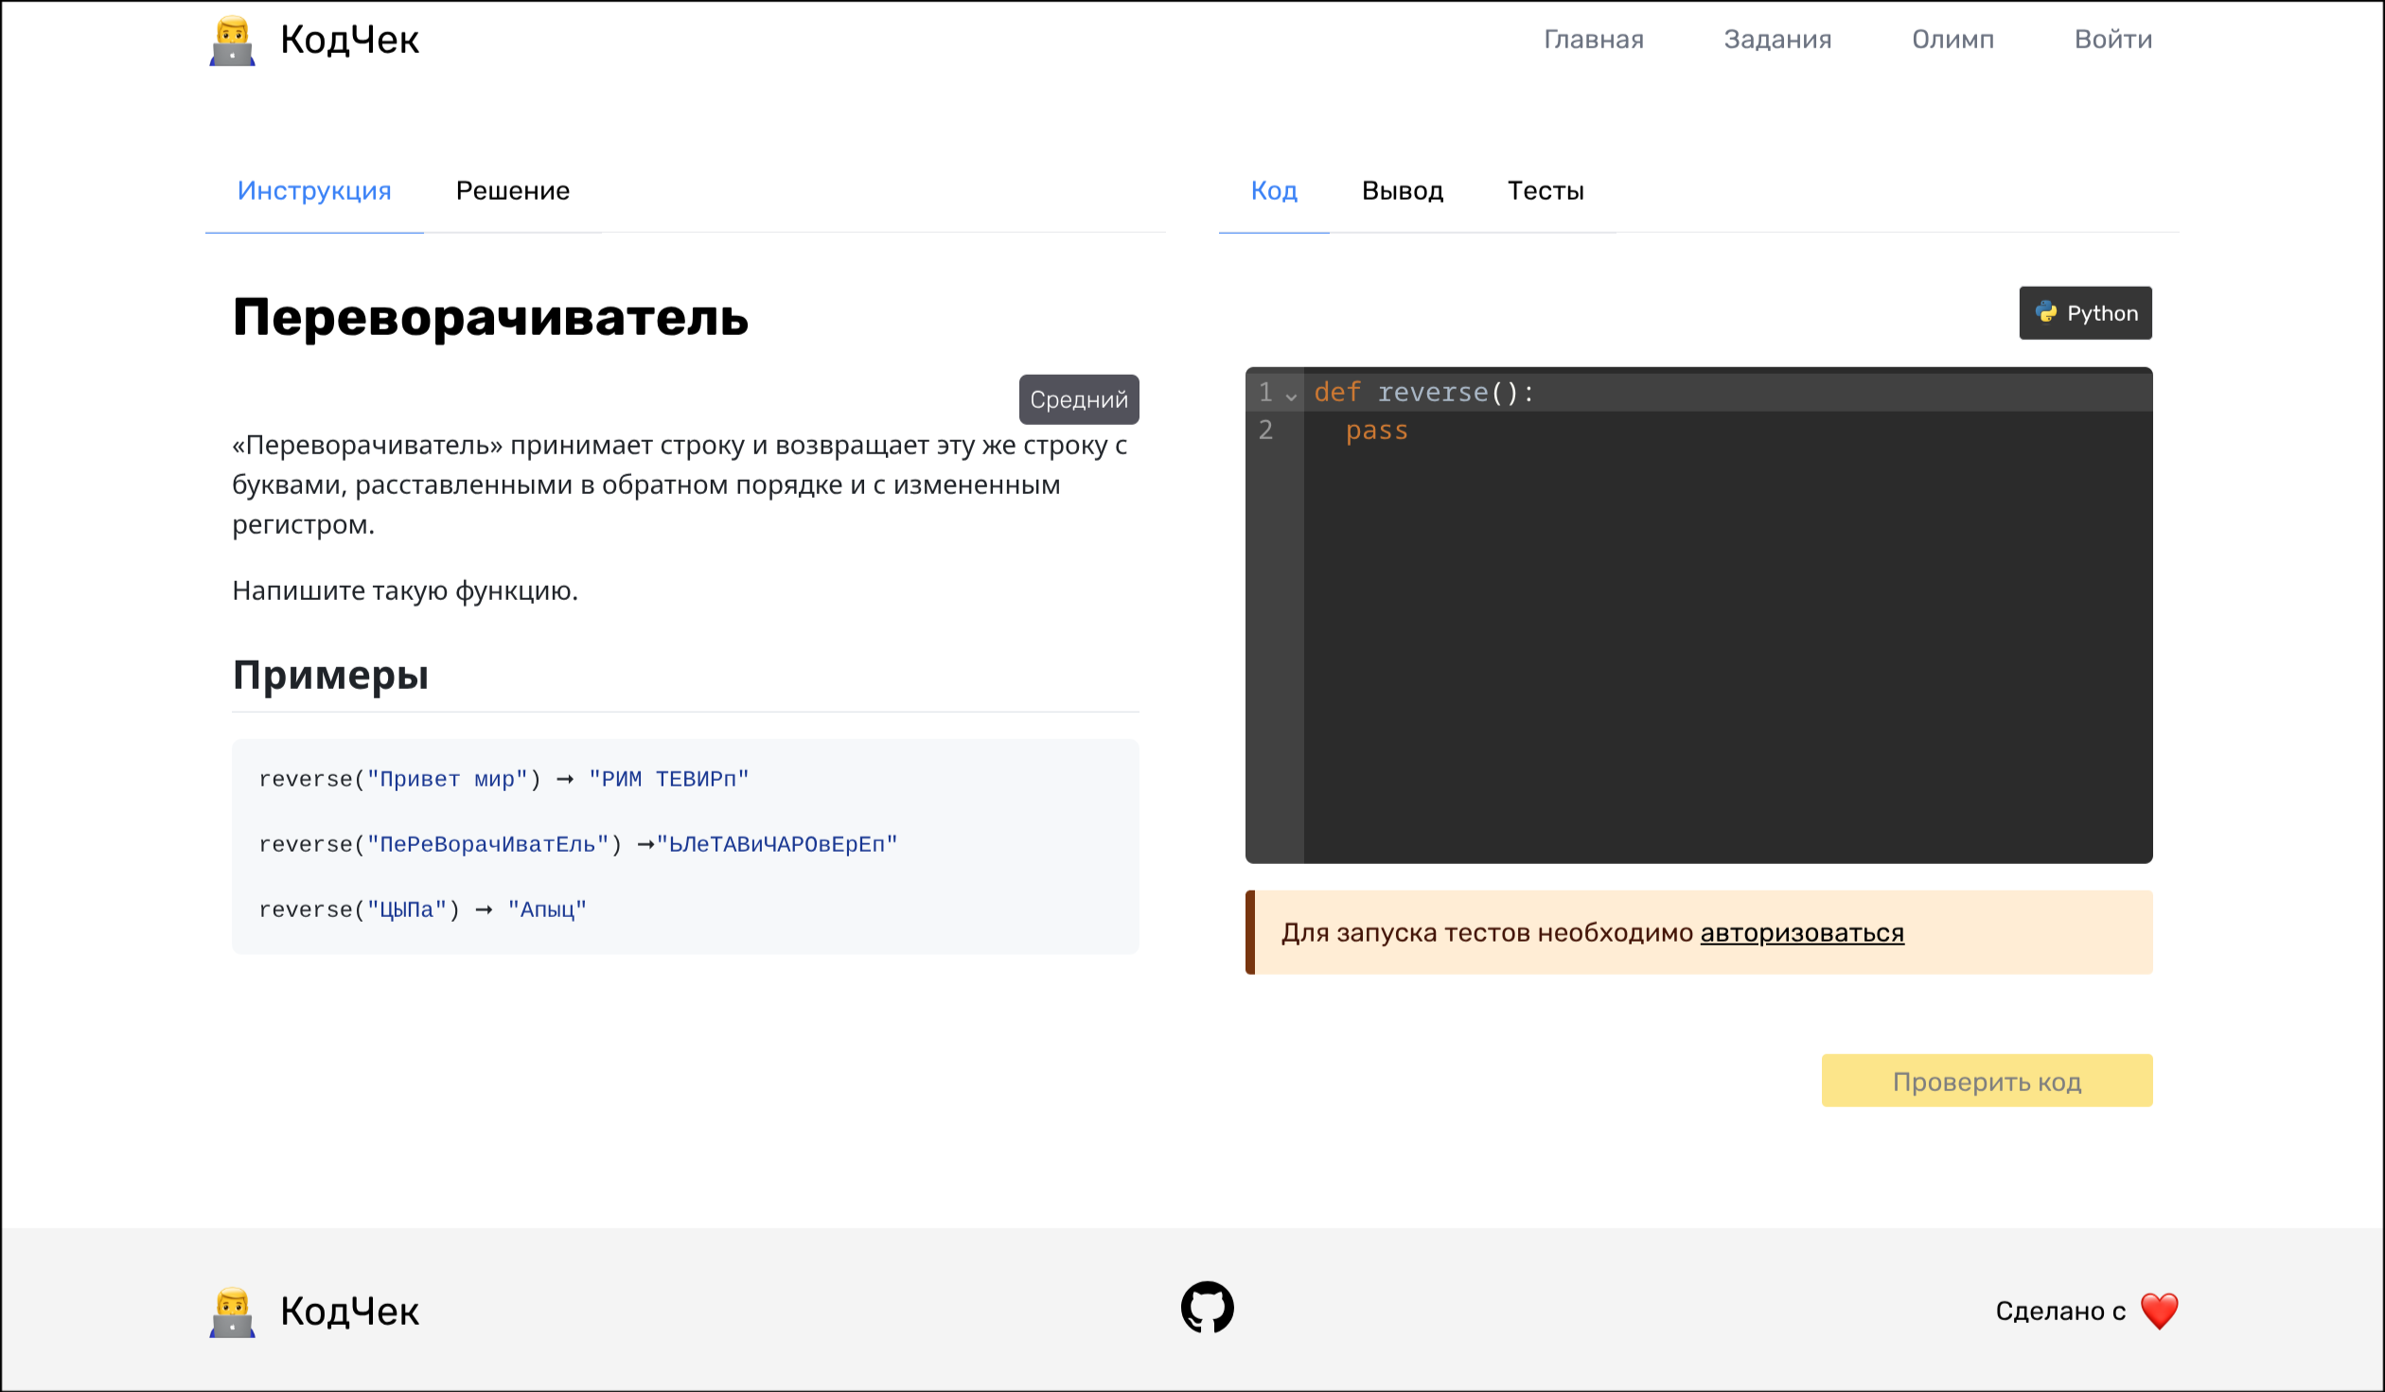Open Олимп navigation item
The image size is (2385, 1392).
point(1952,40)
